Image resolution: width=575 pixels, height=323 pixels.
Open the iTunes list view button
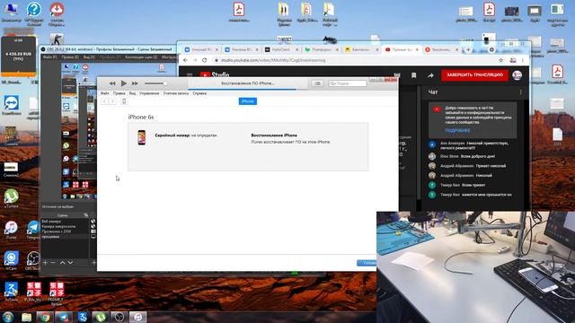click(x=317, y=83)
